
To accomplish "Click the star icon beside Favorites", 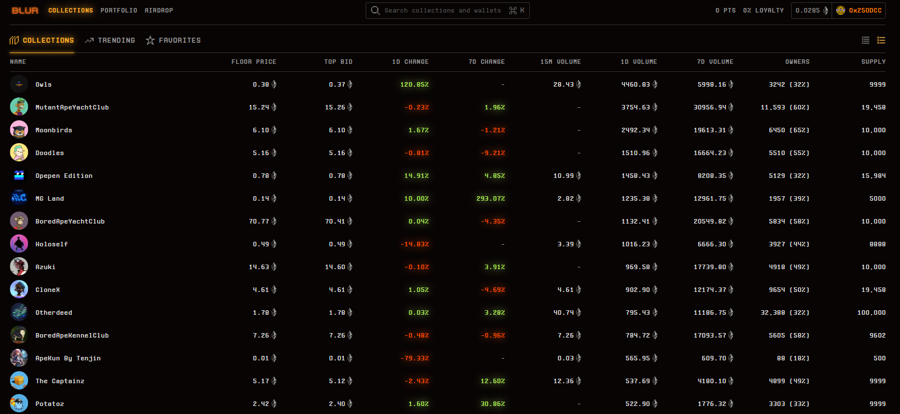I will pos(150,40).
